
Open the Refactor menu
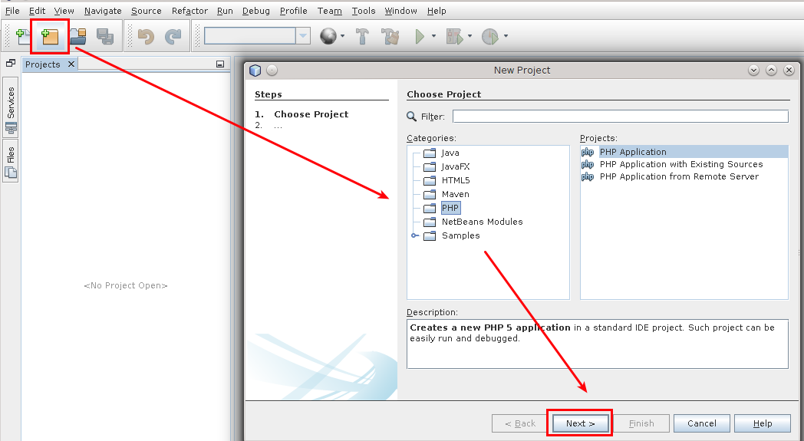click(x=189, y=10)
